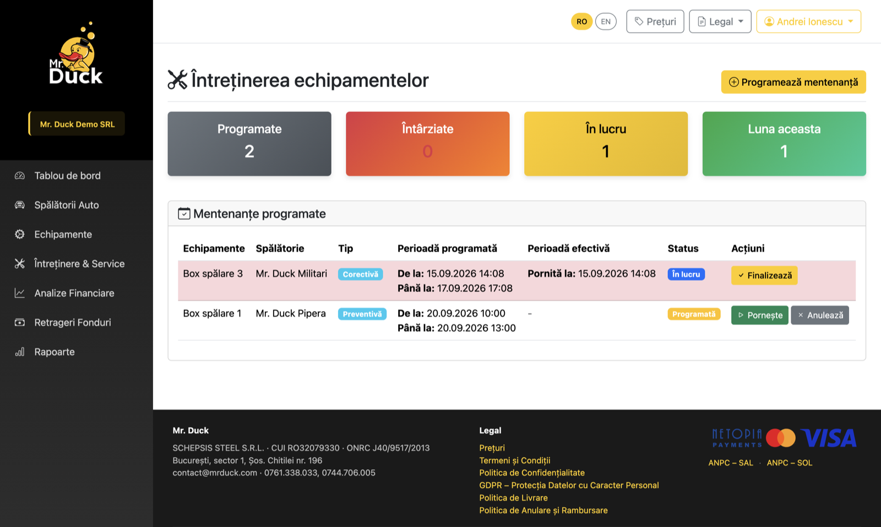
Task: Click the Visa logo in footer
Action: pos(829,438)
